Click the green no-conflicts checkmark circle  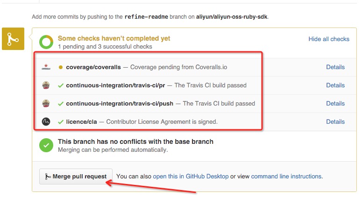(x=46, y=145)
